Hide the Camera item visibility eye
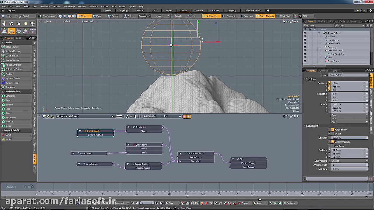374x210 pixels. (305, 47)
